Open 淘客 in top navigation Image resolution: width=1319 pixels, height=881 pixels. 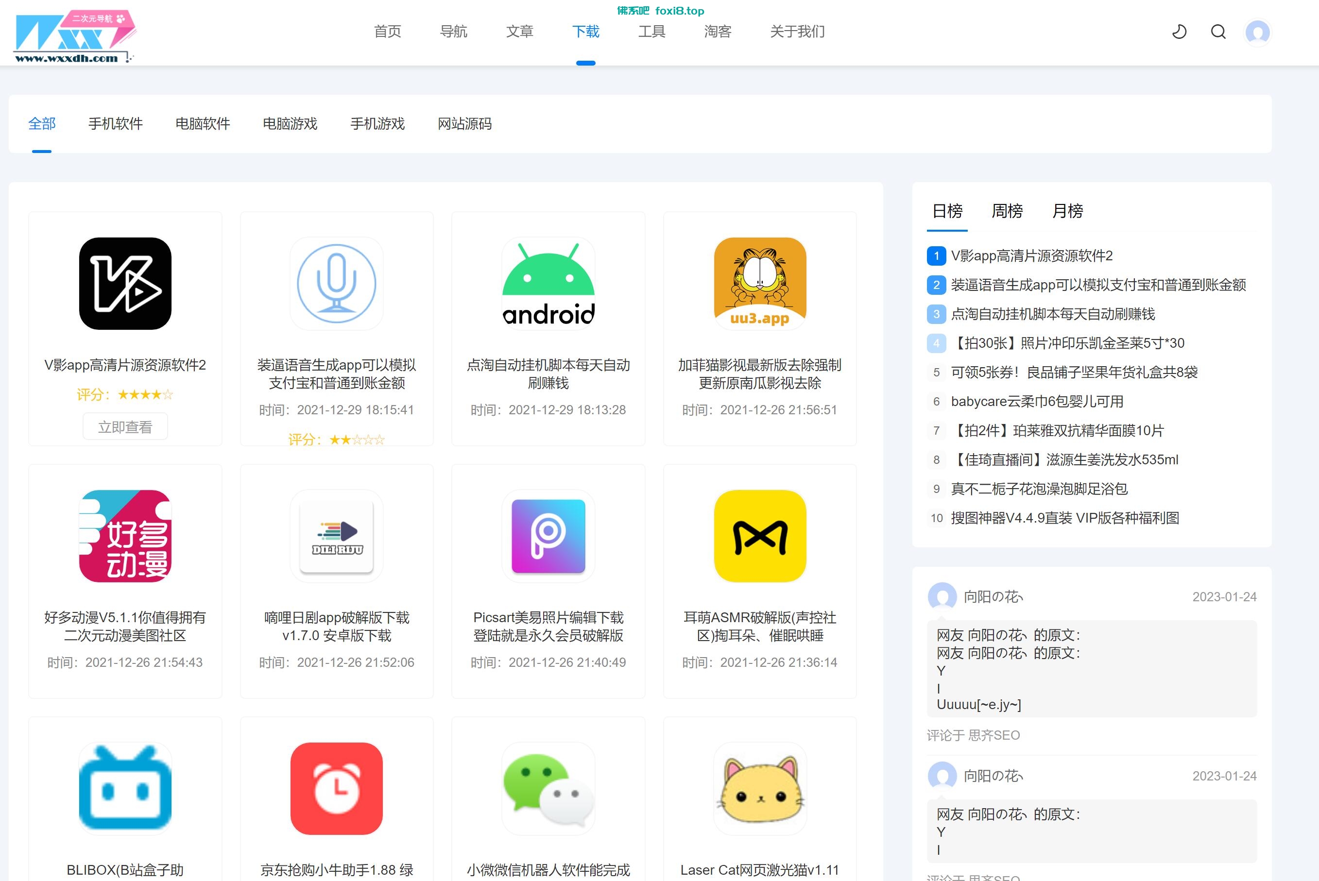click(x=718, y=32)
